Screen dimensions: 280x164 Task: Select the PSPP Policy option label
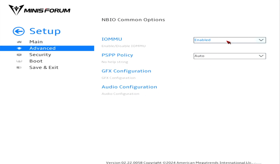coord(117,55)
